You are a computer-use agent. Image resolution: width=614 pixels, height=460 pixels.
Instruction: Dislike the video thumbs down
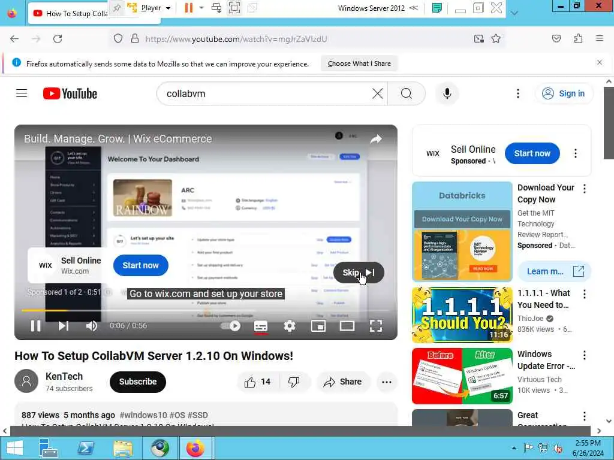point(294,382)
